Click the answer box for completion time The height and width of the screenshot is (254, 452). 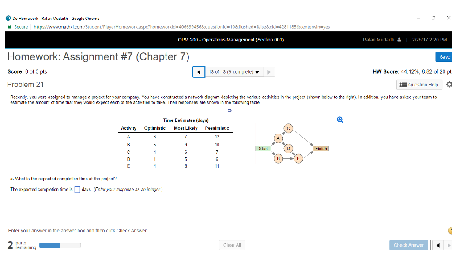coord(77,189)
